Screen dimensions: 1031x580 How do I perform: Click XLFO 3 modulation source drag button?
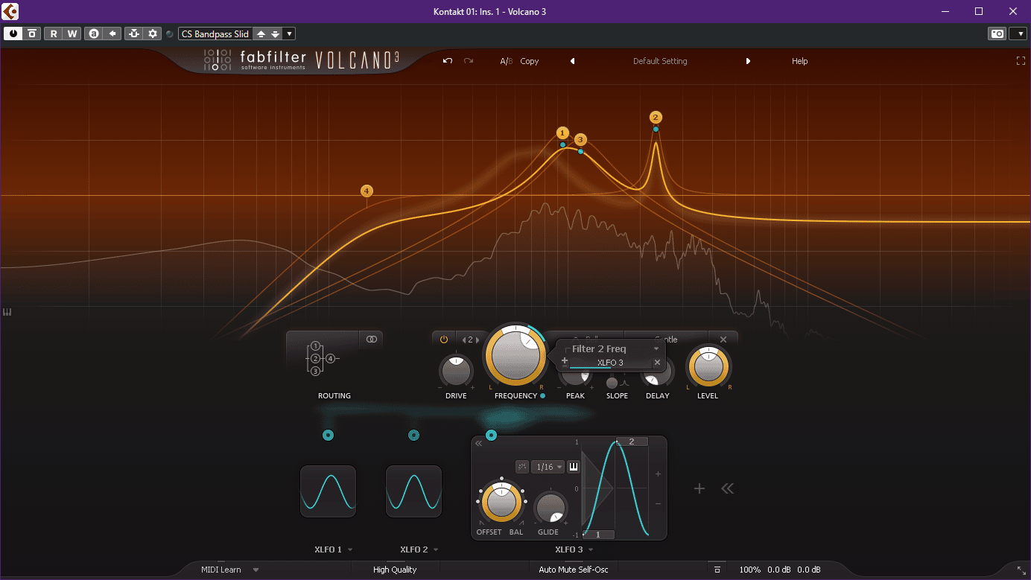click(x=491, y=435)
